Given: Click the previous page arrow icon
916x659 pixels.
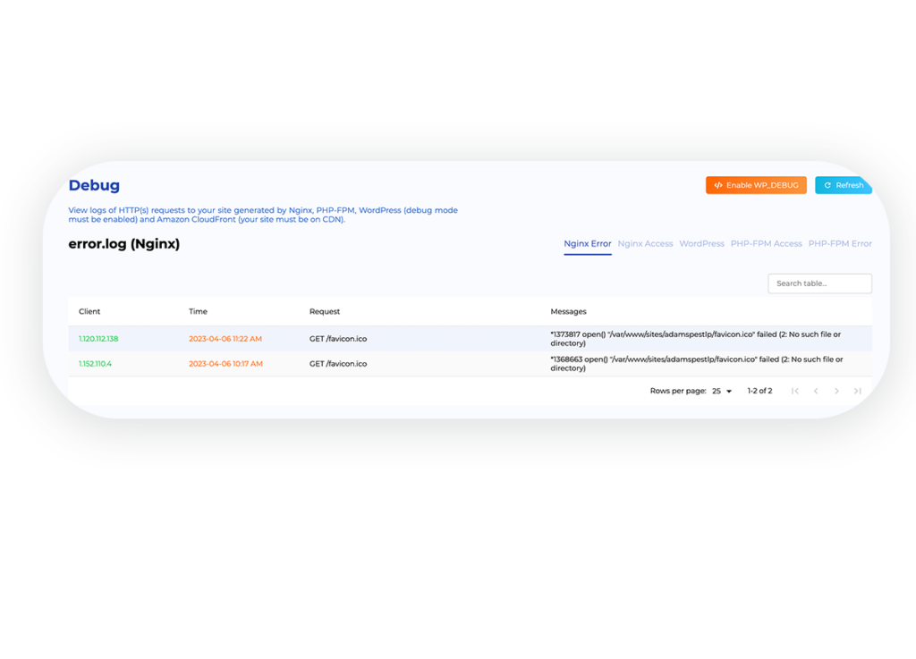Looking at the screenshot, I should tap(816, 391).
